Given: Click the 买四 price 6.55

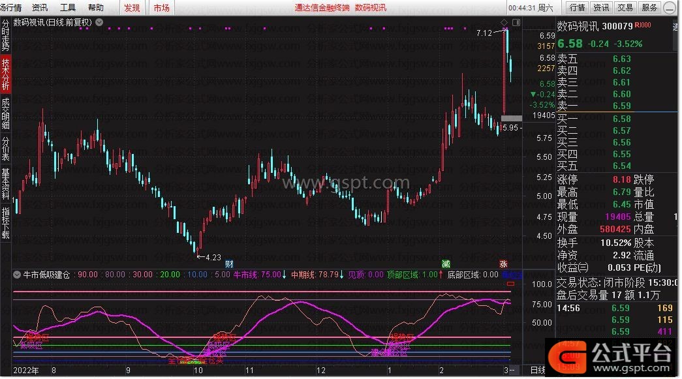Looking at the screenshot, I should click(621, 154).
